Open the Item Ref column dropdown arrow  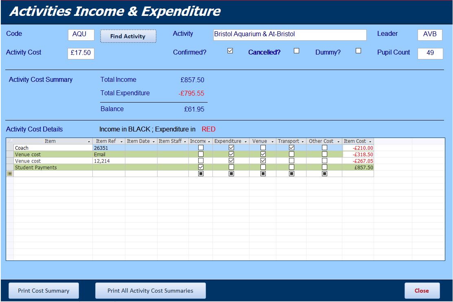click(x=121, y=141)
